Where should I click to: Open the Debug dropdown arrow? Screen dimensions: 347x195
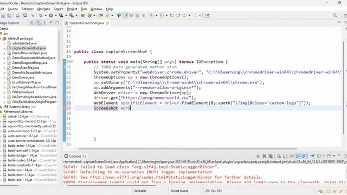tap(46, 16)
